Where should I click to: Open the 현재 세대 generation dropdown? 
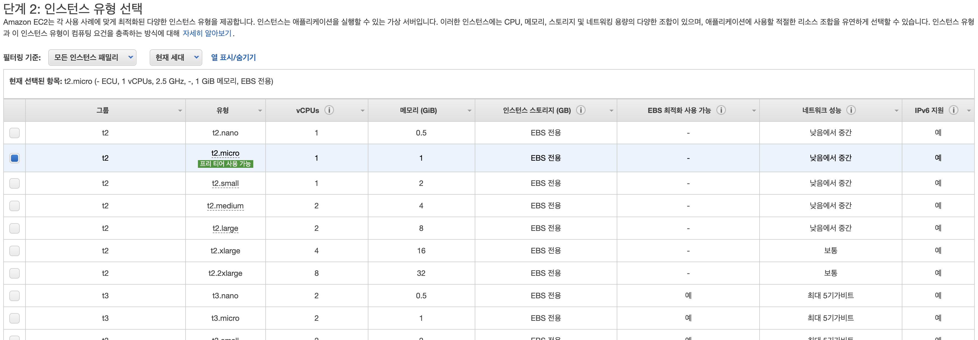pyautogui.click(x=176, y=58)
